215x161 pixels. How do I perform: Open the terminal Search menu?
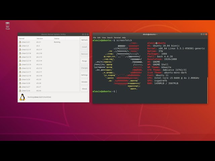tap(110, 38)
